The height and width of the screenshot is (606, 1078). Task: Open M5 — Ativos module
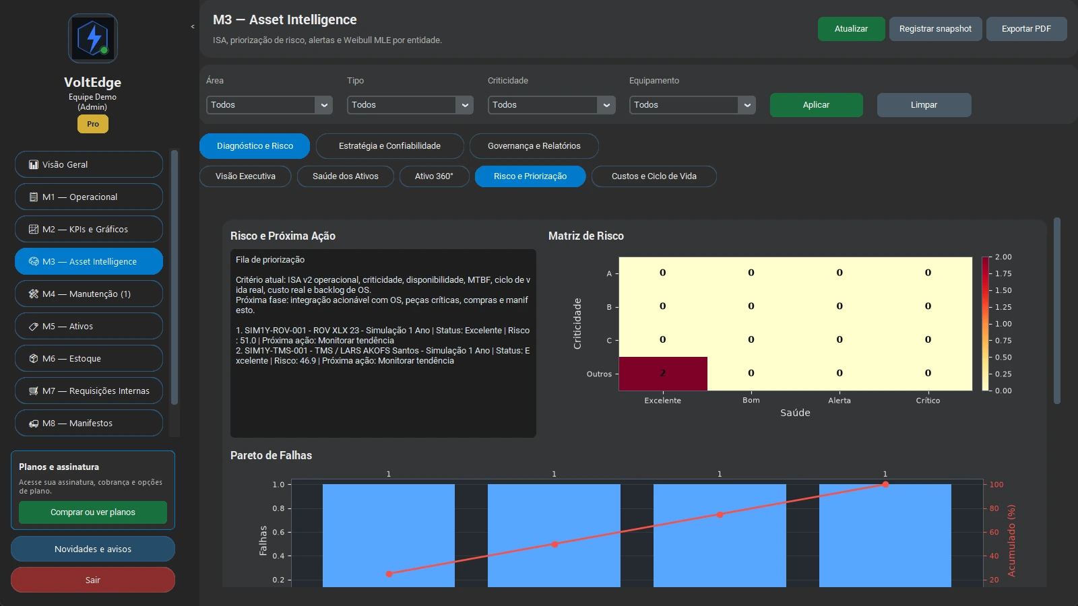tap(89, 326)
